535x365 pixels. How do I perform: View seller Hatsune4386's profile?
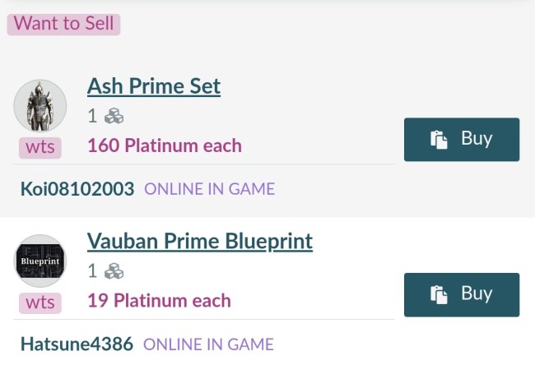(x=77, y=344)
